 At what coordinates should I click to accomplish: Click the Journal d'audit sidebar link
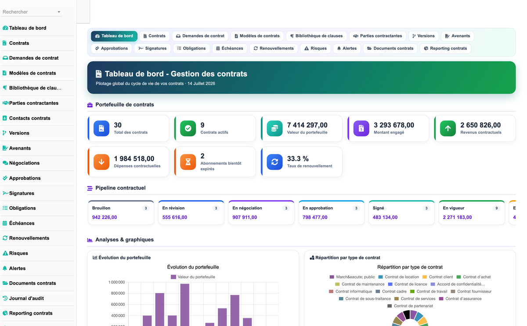[x=26, y=298]
